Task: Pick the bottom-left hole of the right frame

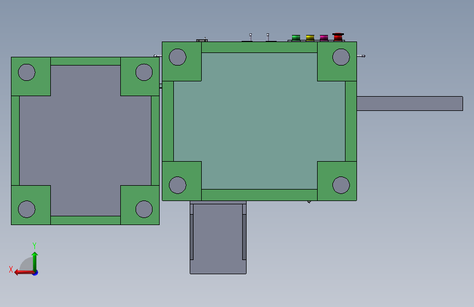Action: [178, 185]
